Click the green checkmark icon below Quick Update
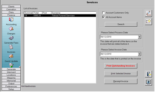155x92 pixels. 11,65
